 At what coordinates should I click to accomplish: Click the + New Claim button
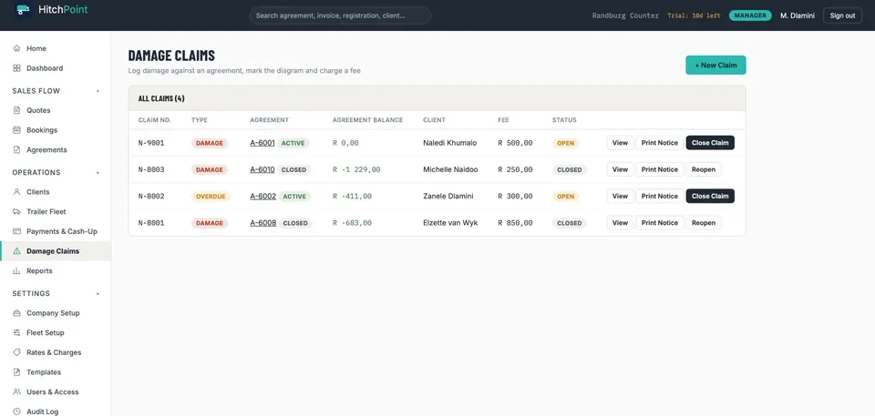(715, 66)
